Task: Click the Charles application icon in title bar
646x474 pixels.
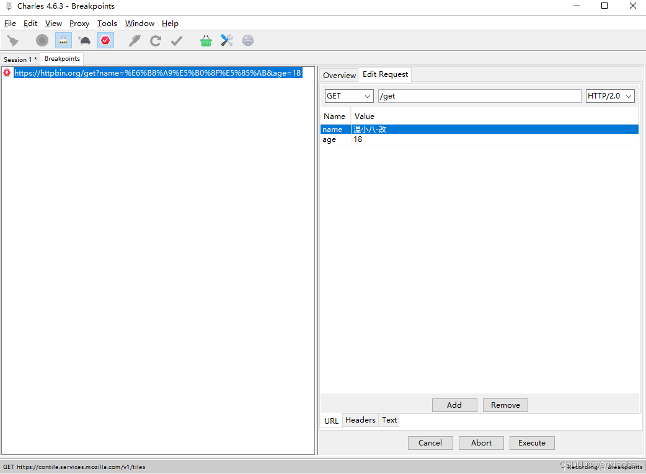Action: point(9,6)
